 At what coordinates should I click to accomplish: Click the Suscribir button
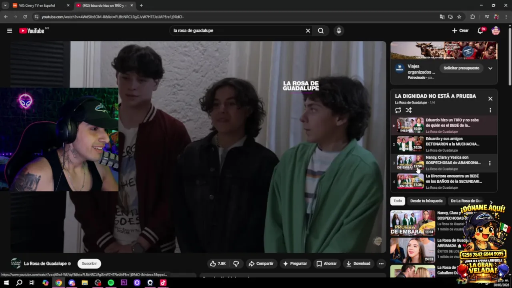click(89, 264)
